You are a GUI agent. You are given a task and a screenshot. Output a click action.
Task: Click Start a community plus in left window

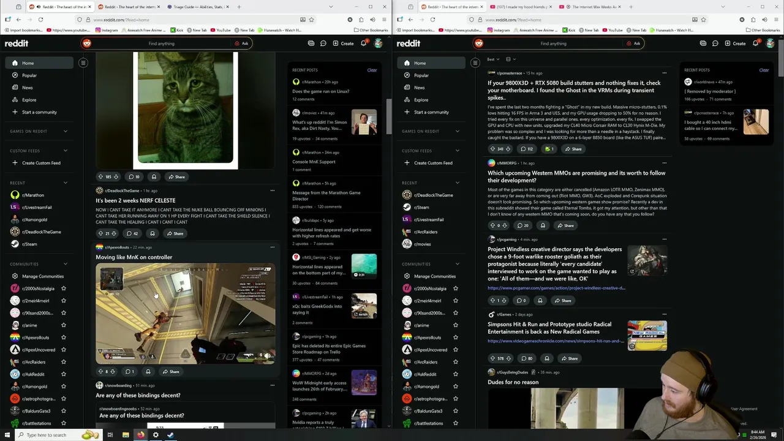(x=15, y=112)
